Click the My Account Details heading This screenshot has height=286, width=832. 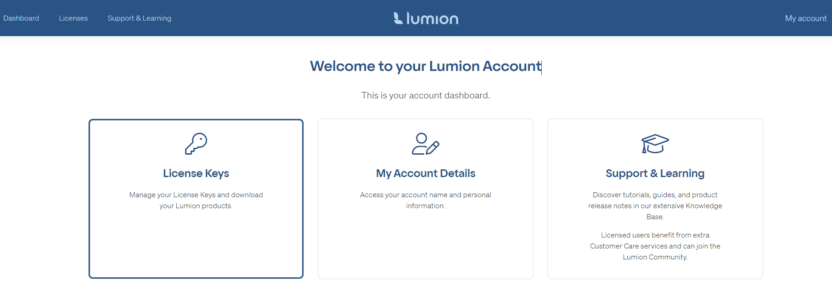tap(426, 173)
